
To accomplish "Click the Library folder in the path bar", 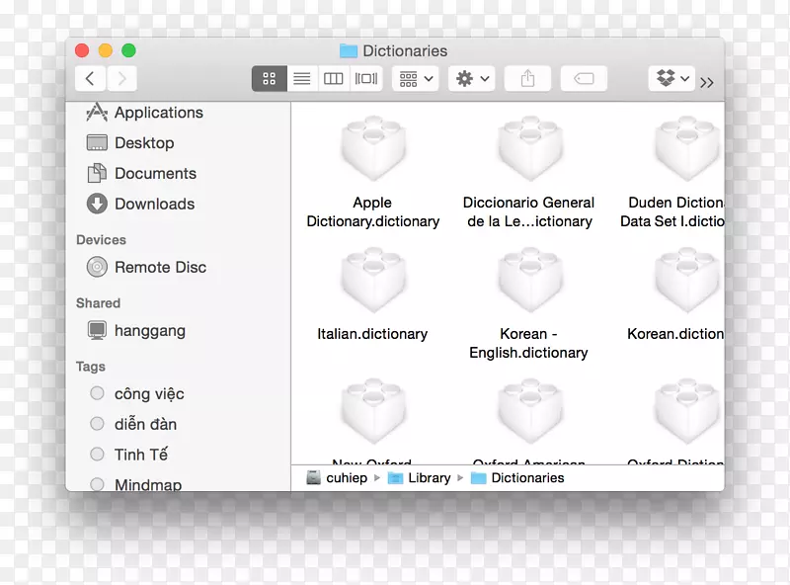I will coord(427,477).
